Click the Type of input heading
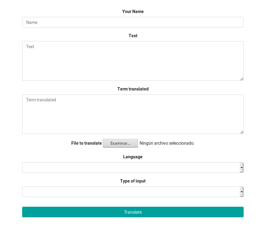 pos(133,181)
